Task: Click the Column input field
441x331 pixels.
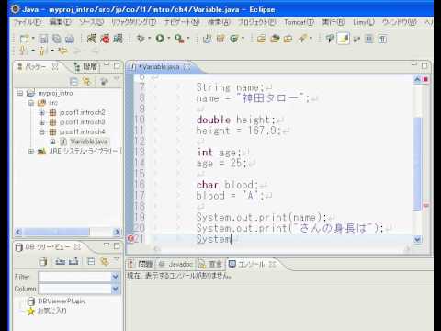Action: pyautogui.click(x=74, y=289)
